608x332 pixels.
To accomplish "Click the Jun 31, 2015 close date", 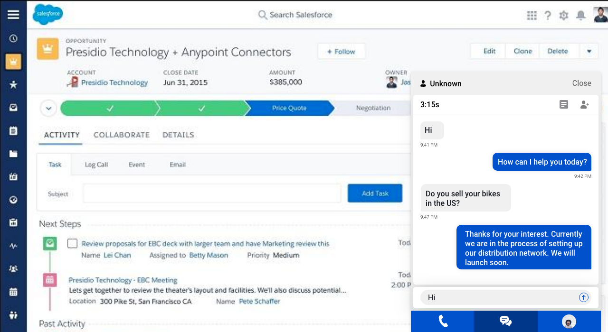I will [x=185, y=83].
